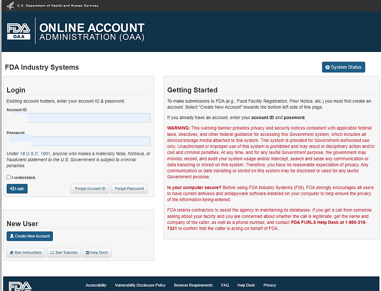
Task: Open the 18 U.S.C. 1001 link
Action: point(35,153)
